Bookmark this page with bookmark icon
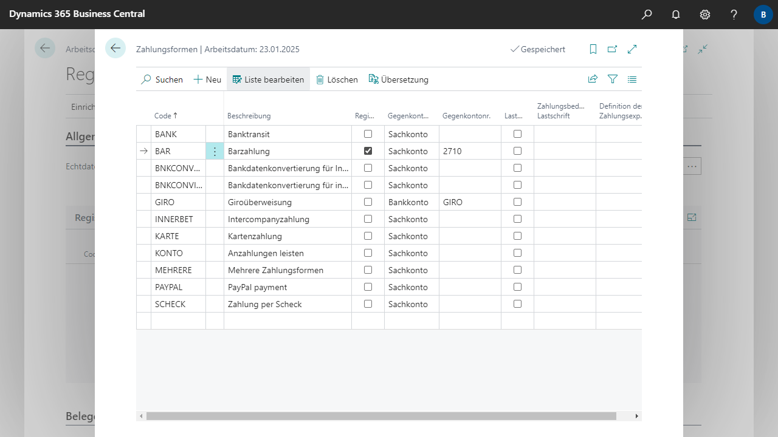 coord(593,49)
